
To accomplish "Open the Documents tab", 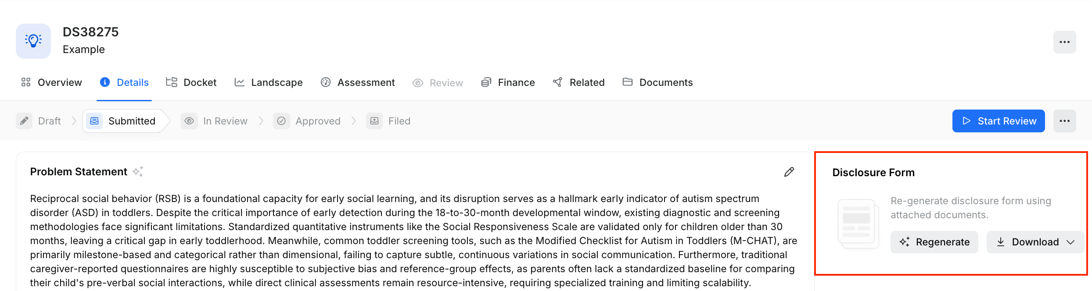I will (657, 82).
